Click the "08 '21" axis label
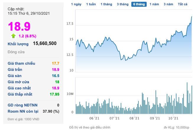This screenshot has width=193, height=130. [x=134, y=118]
